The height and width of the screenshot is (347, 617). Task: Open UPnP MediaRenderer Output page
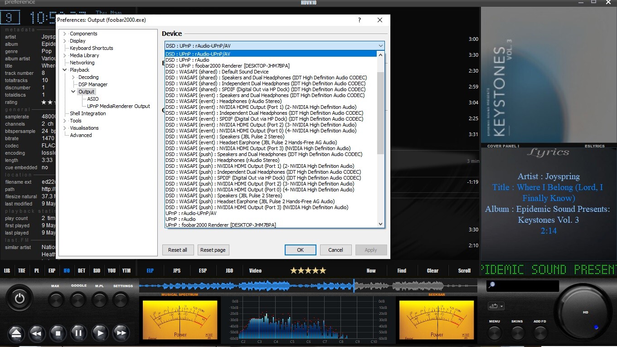119,106
